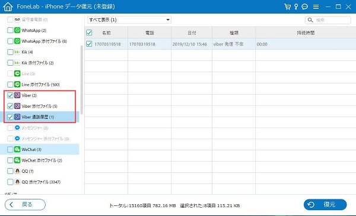The height and width of the screenshot is (216, 356).
Task: Check the WeChat 添付ファイル (2) checkbox
Action: (x=10, y=160)
